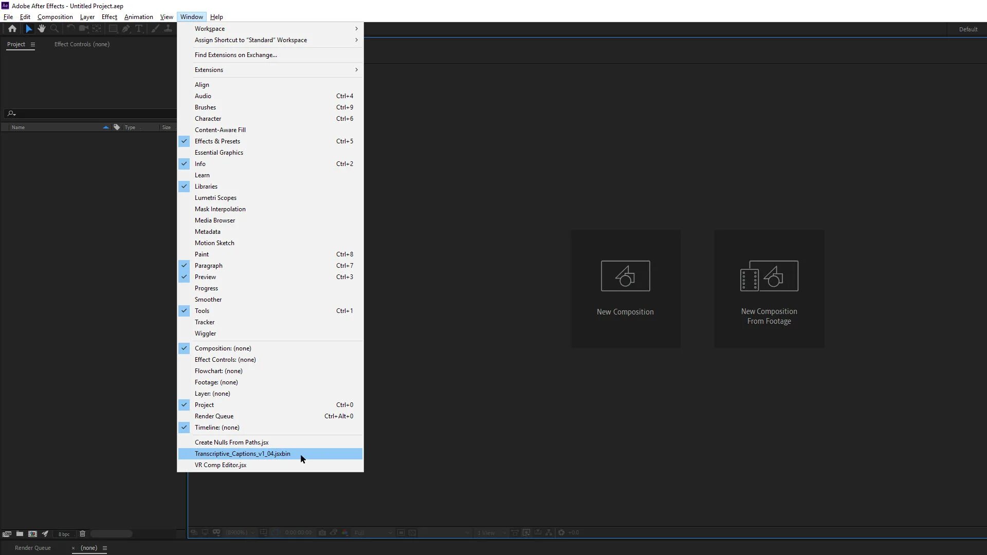Screen dimensions: 987x555
Task: Create a new folder in Project panel
Action: (20, 534)
